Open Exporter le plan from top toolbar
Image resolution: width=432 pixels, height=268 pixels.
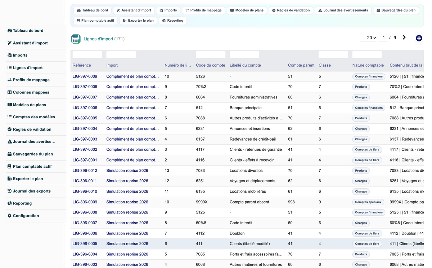pyautogui.click(x=138, y=21)
